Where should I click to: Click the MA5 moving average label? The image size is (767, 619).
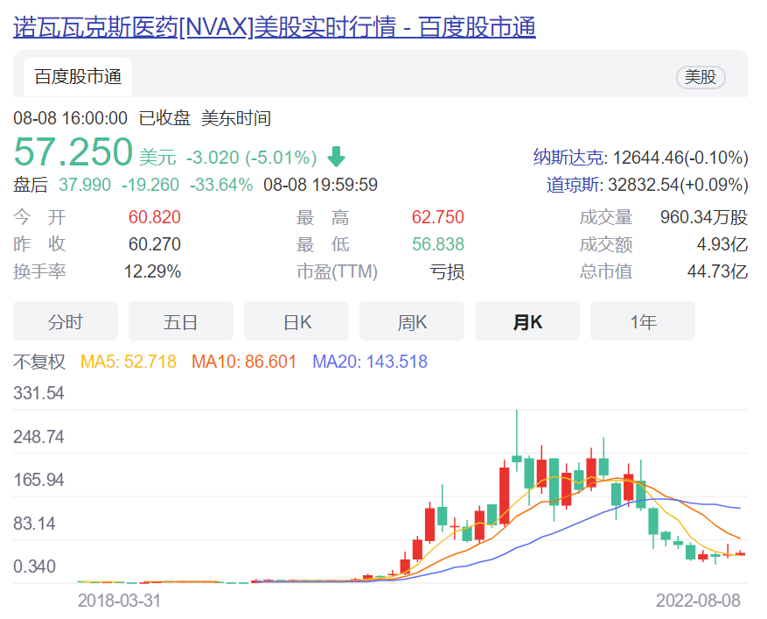[129, 362]
